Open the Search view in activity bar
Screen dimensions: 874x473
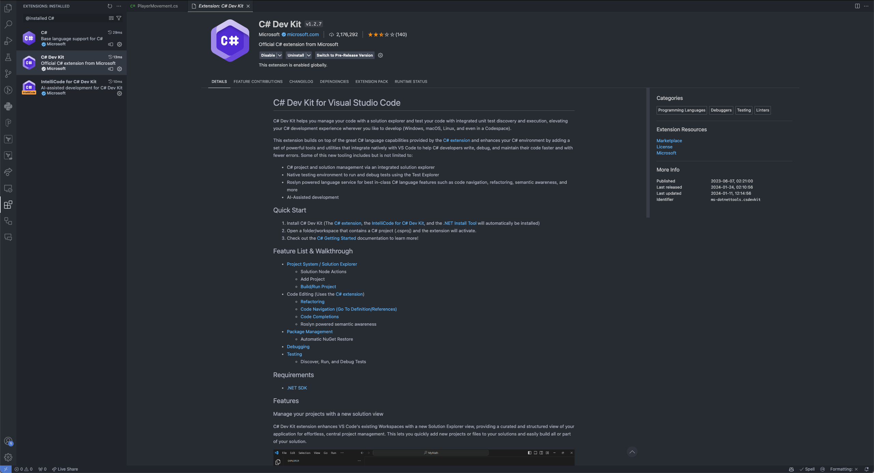point(8,25)
